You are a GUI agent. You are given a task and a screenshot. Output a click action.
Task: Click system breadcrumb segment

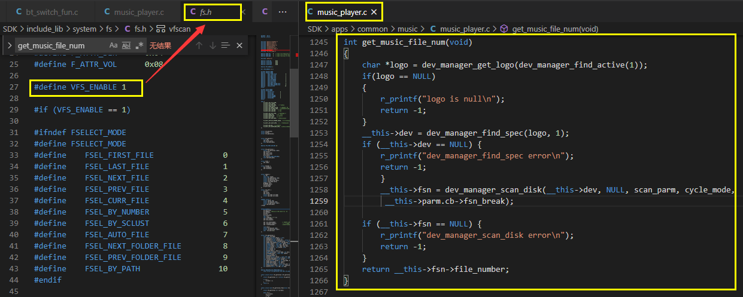pyautogui.click(x=84, y=28)
